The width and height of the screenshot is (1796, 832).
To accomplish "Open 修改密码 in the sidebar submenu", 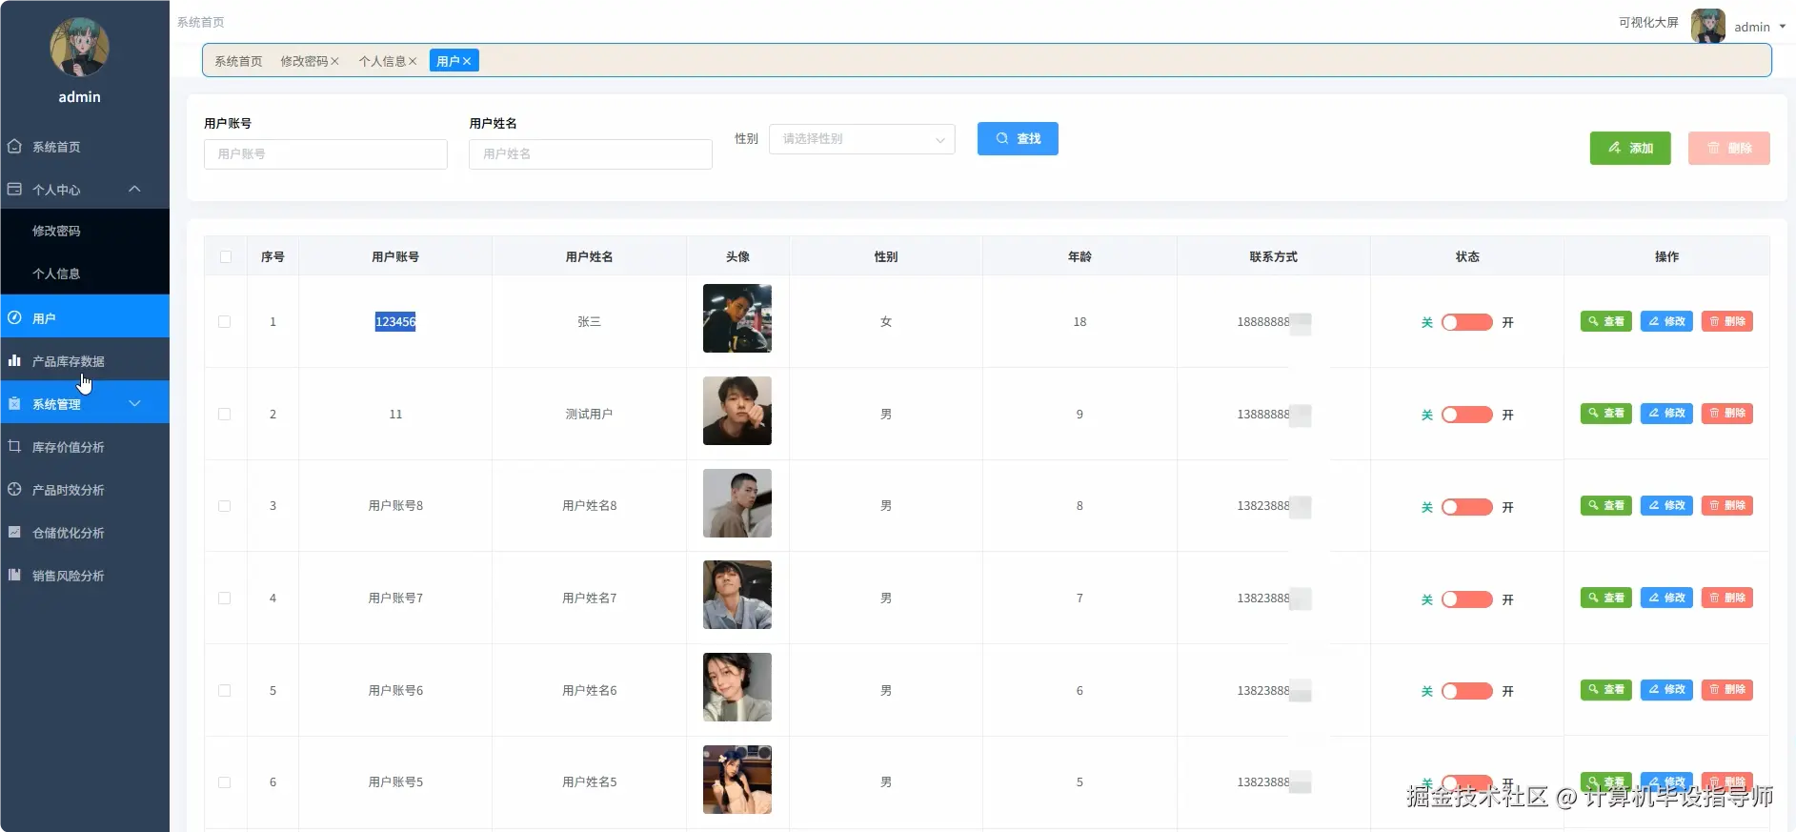I will pos(56,231).
